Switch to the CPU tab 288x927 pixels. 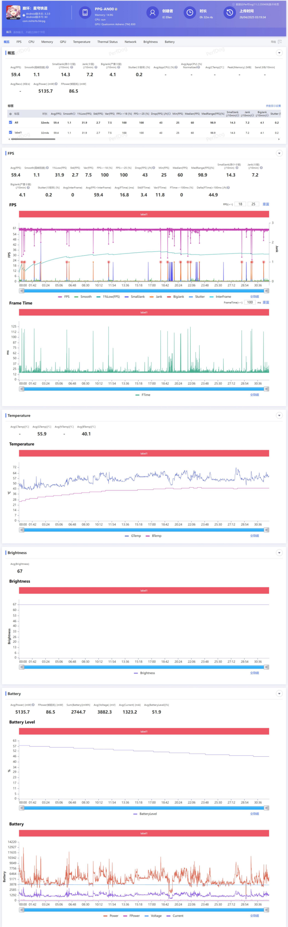[32, 42]
